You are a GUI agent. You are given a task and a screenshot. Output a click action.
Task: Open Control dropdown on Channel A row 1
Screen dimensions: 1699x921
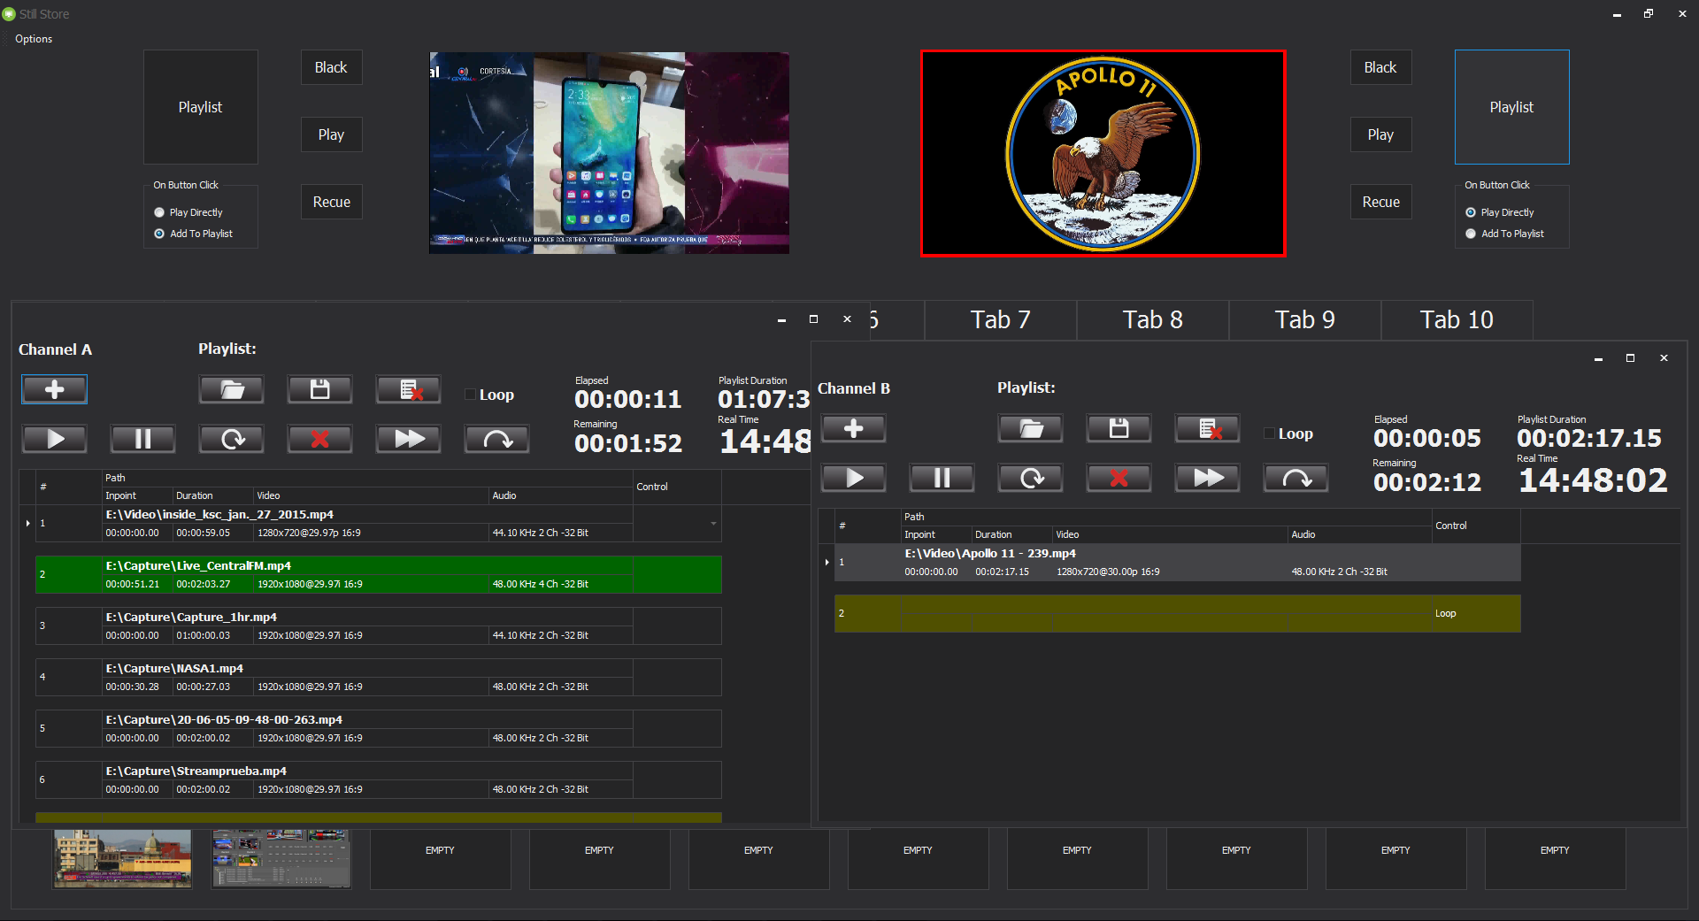tap(713, 524)
